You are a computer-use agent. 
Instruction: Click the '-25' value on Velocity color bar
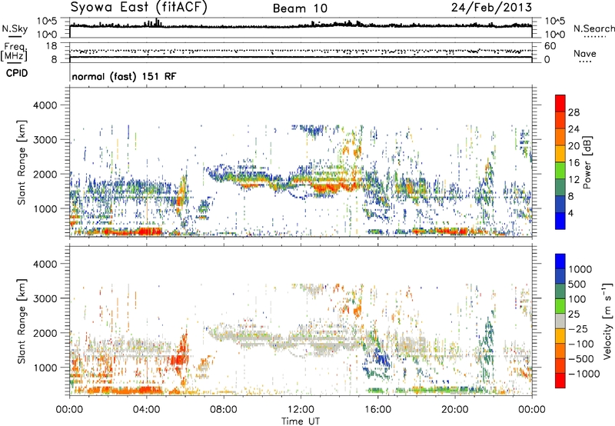(x=578, y=329)
